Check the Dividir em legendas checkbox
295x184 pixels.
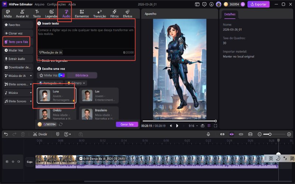[x=39, y=60]
